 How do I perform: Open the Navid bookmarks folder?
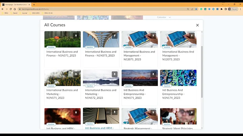click(x=14, y=13)
